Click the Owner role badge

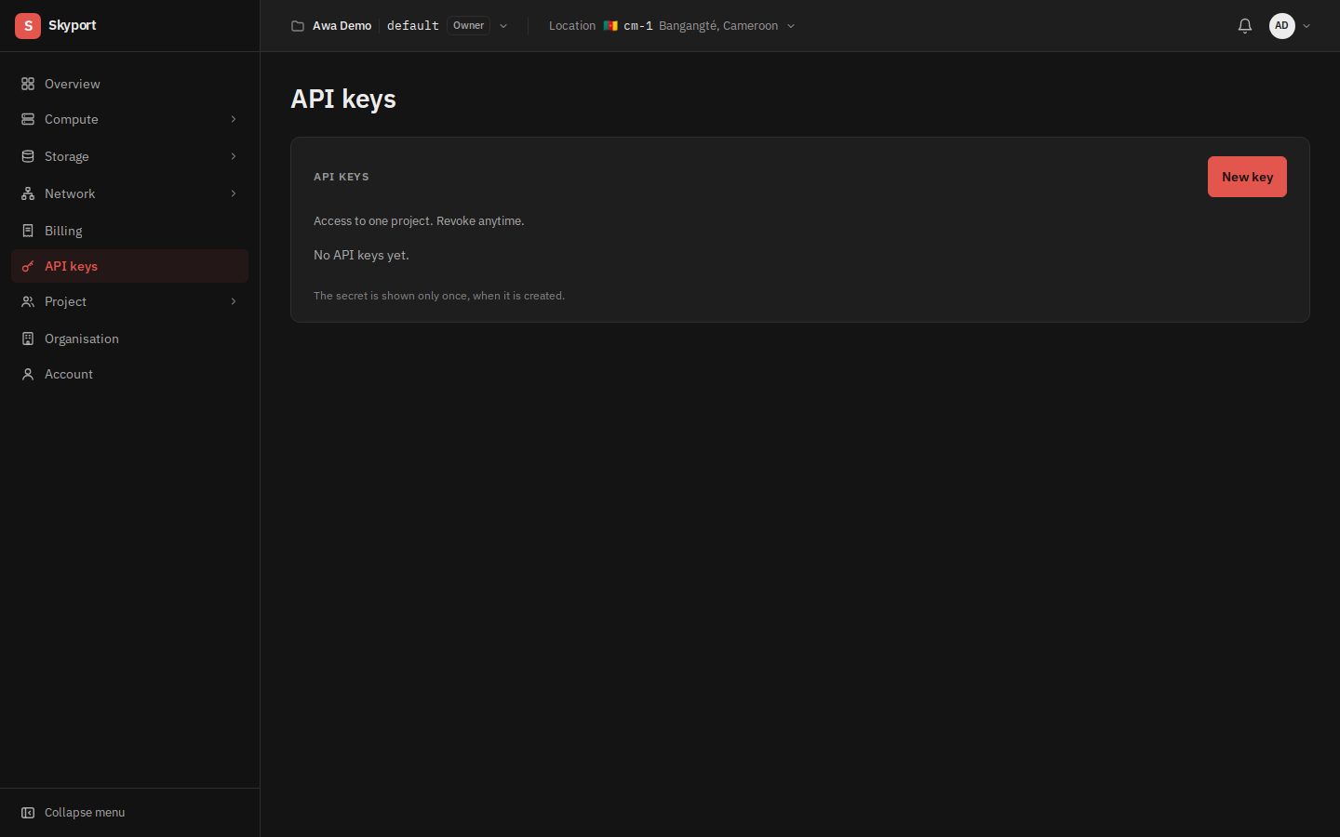coord(469,26)
